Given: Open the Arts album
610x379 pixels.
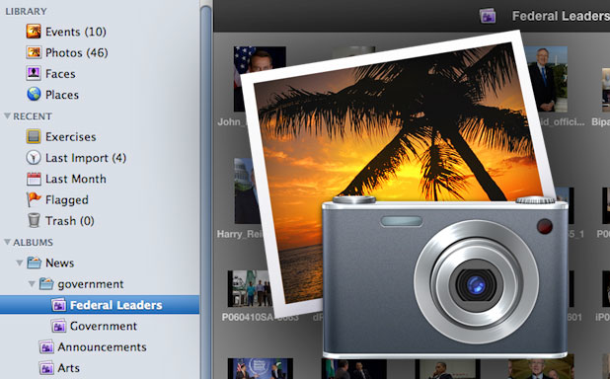Looking at the screenshot, I should click(68, 368).
